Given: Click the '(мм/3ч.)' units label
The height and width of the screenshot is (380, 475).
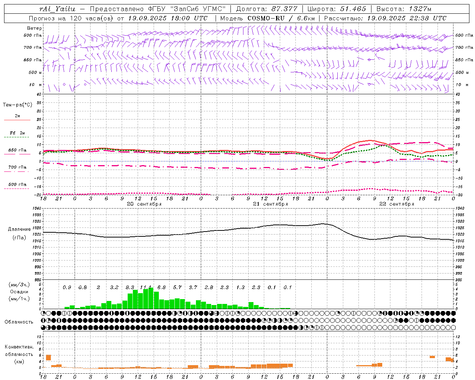Looking at the screenshot, I should (x=19, y=285).
